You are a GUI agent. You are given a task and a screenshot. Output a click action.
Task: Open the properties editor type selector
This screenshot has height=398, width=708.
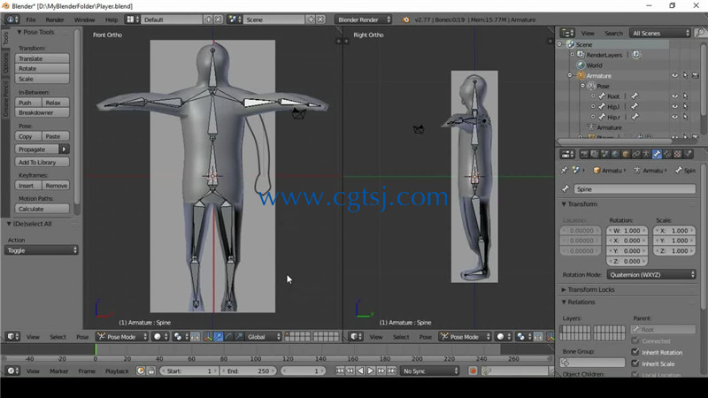point(567,154)
